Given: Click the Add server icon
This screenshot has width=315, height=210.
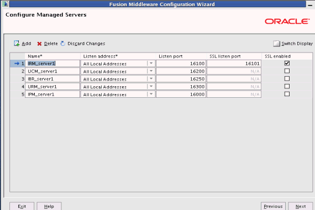Looking at the screenshot, I should coord(17,43).
